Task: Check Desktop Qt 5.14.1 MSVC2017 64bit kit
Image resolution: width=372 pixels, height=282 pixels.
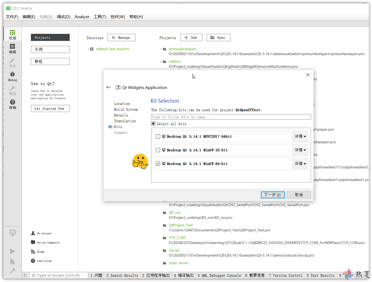Action: [x=158, y=136]
